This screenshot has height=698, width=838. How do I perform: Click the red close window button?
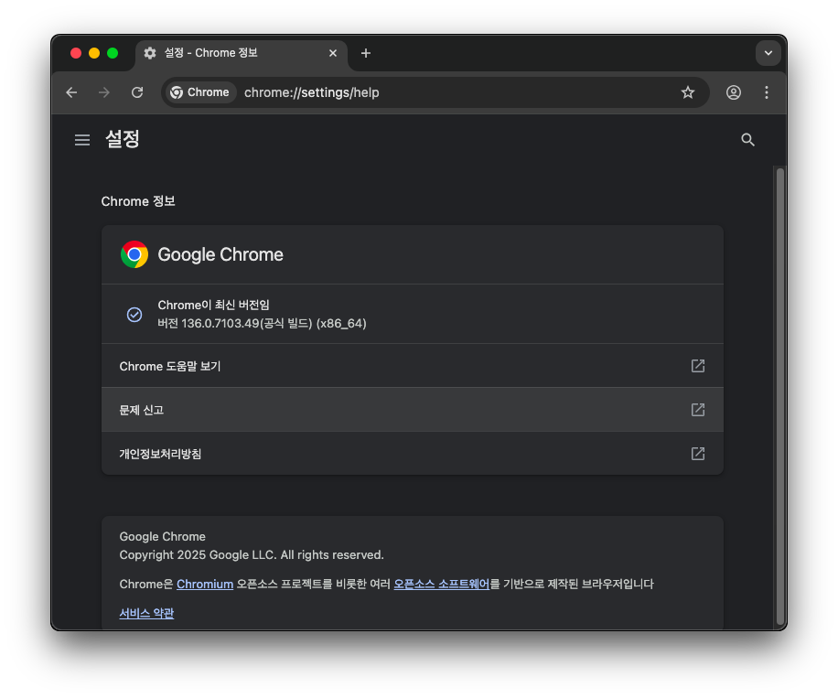coord(76,53)
